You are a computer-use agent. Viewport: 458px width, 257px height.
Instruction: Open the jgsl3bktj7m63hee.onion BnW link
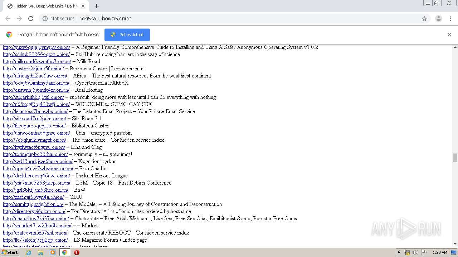[35, 190]
